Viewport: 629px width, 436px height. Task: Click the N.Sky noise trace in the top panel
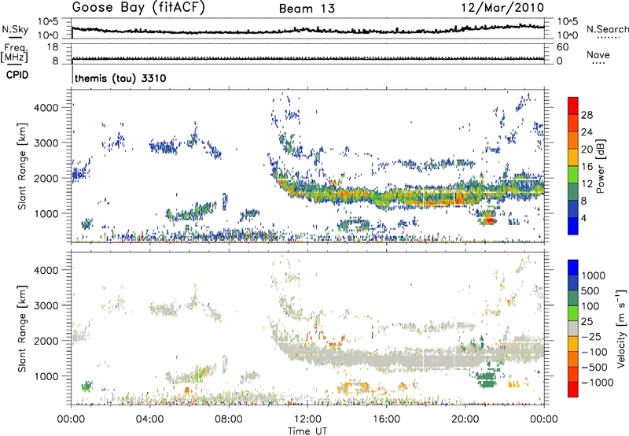[x=308, y=31]
